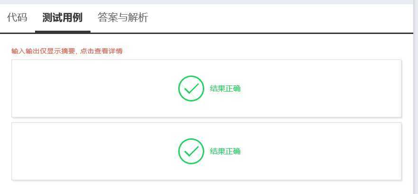Click the red 输入输出仅显示摘要 hint text
418x194 pixels.
[x=44, y=51]
